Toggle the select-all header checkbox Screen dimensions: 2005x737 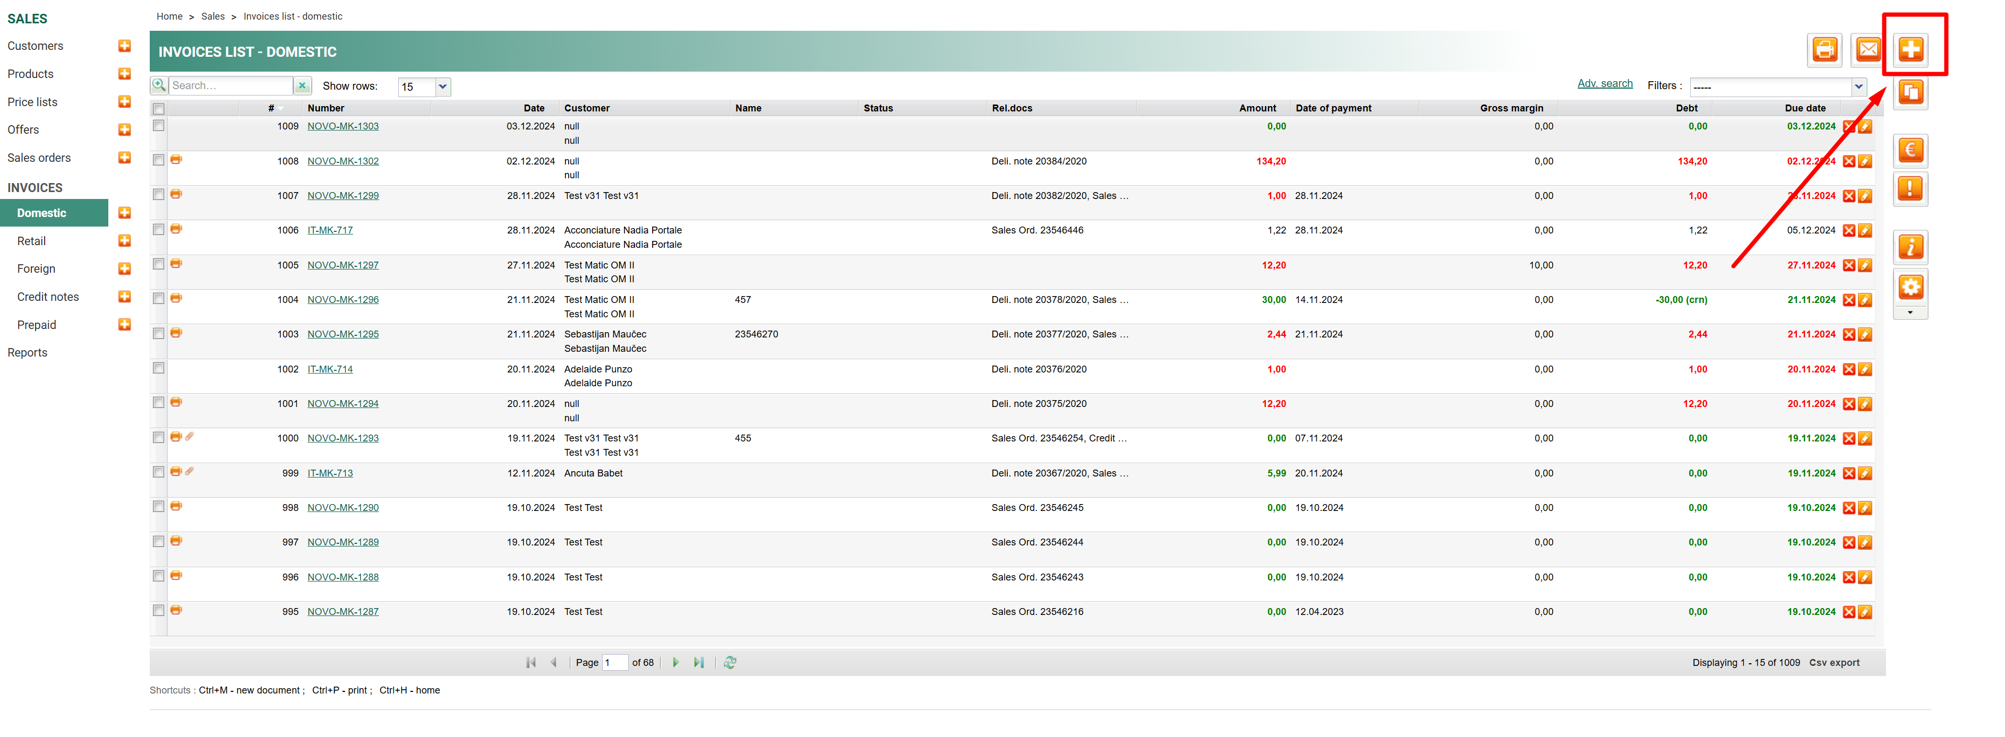pos(159,109)
